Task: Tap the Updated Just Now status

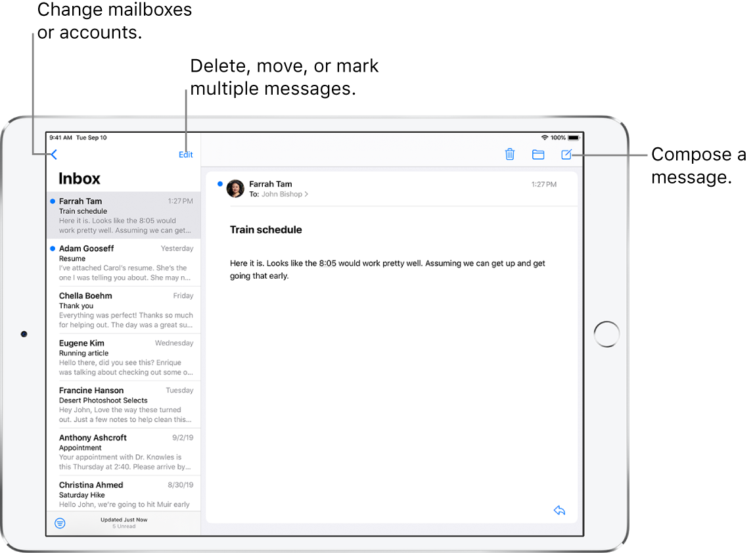Action: tap(124, 519)
